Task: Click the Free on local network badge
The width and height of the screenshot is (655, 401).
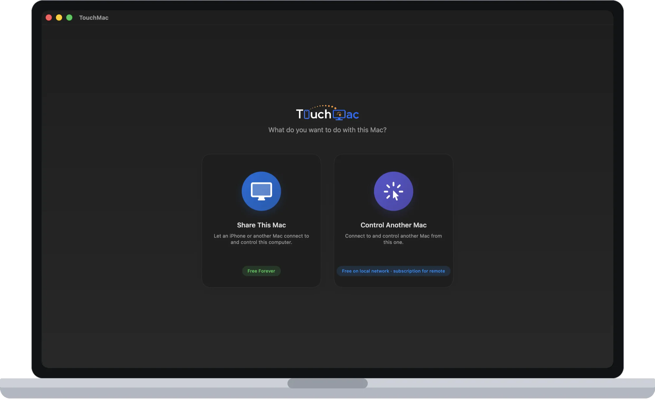Action: tap(393, 271)
